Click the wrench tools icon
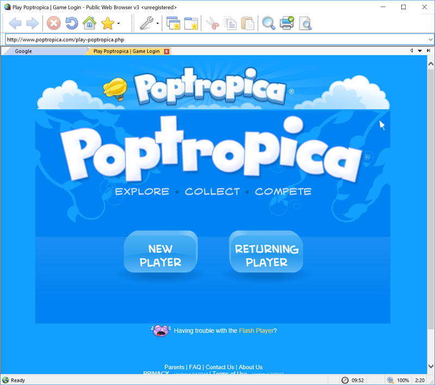 pos(146,23)
